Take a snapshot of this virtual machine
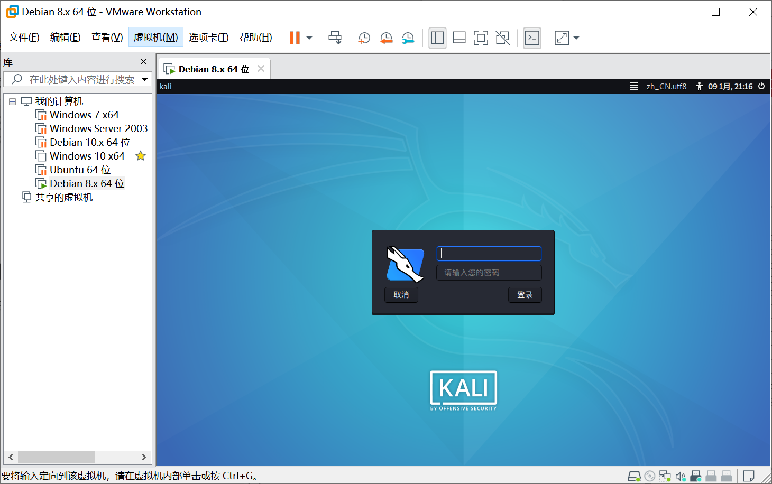 [x=364, y=38]
